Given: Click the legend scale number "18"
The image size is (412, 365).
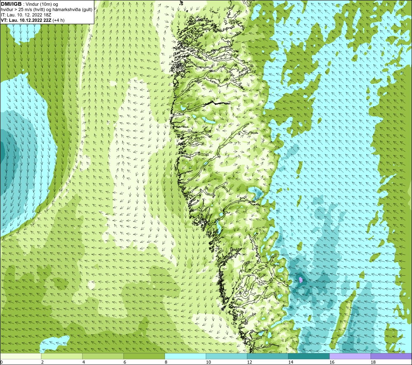Looking at the screenshot, I should click(373, 362).
